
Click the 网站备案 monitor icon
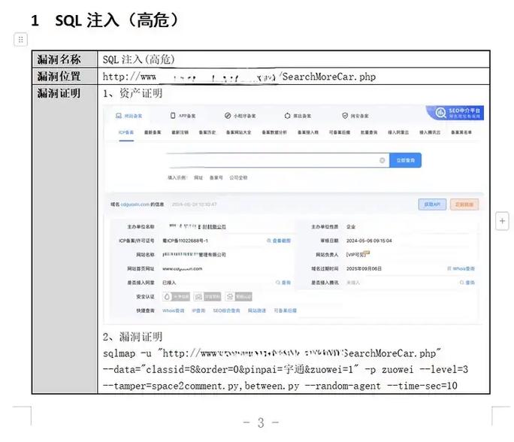point(119,116)
